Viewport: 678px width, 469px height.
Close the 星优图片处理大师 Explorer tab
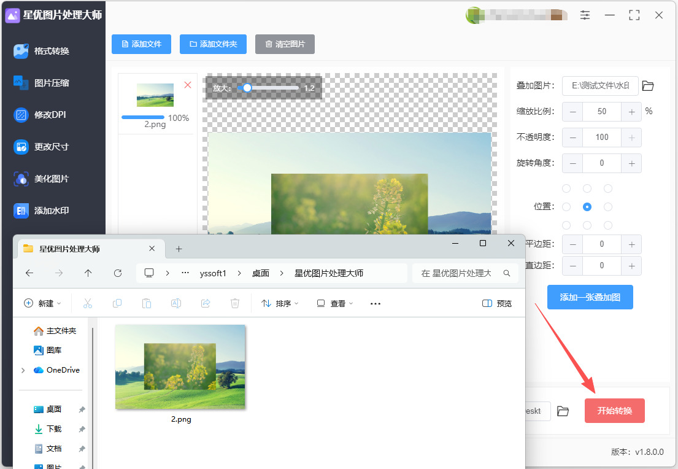[x=152, y=249]
